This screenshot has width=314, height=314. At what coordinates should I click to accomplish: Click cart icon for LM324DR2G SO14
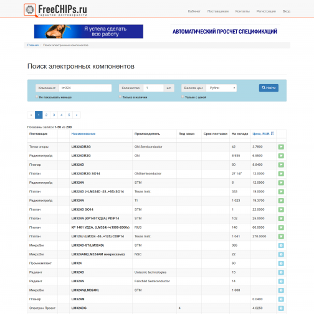tap(281, 174)
